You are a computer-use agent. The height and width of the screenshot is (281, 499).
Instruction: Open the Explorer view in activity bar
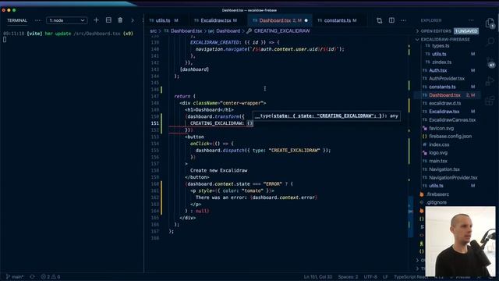click(490, 23)
